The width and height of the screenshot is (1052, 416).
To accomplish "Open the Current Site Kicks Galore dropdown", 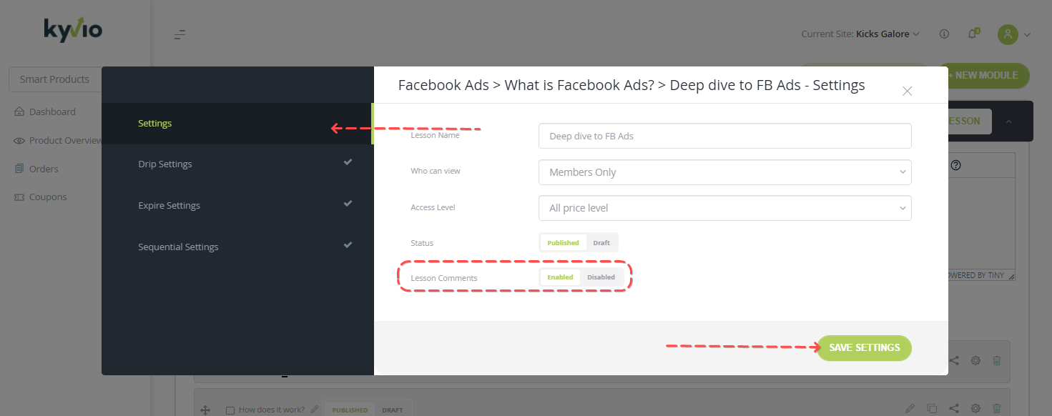I will [860, 34].
